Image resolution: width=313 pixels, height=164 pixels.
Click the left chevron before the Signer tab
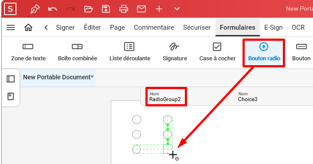[x=46, y=27]
